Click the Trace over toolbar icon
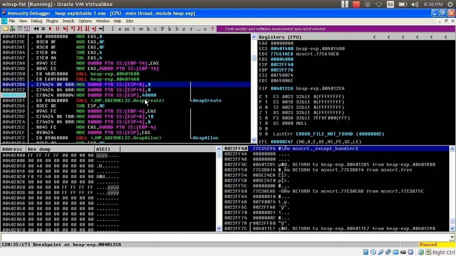The width and height of the screenshot is (456, 256). coord(87,29)
